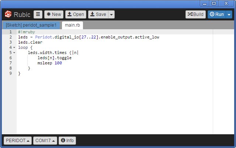Click the leds.clear code line
Viewport: 236px width, 148px height.
pyautogui.click(x=30, y=42)
